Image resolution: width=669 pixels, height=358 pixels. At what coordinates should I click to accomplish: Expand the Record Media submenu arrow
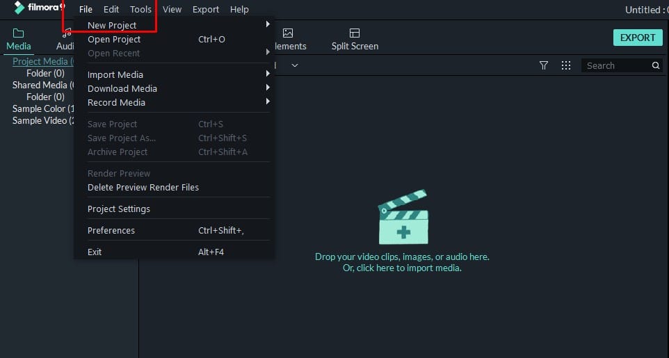[267, 102]
